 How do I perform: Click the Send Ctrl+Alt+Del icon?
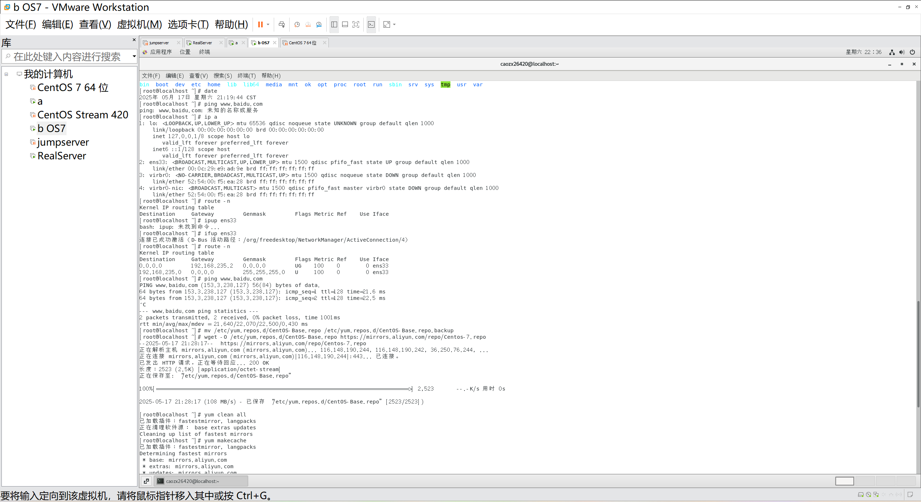tap(282, 24)
